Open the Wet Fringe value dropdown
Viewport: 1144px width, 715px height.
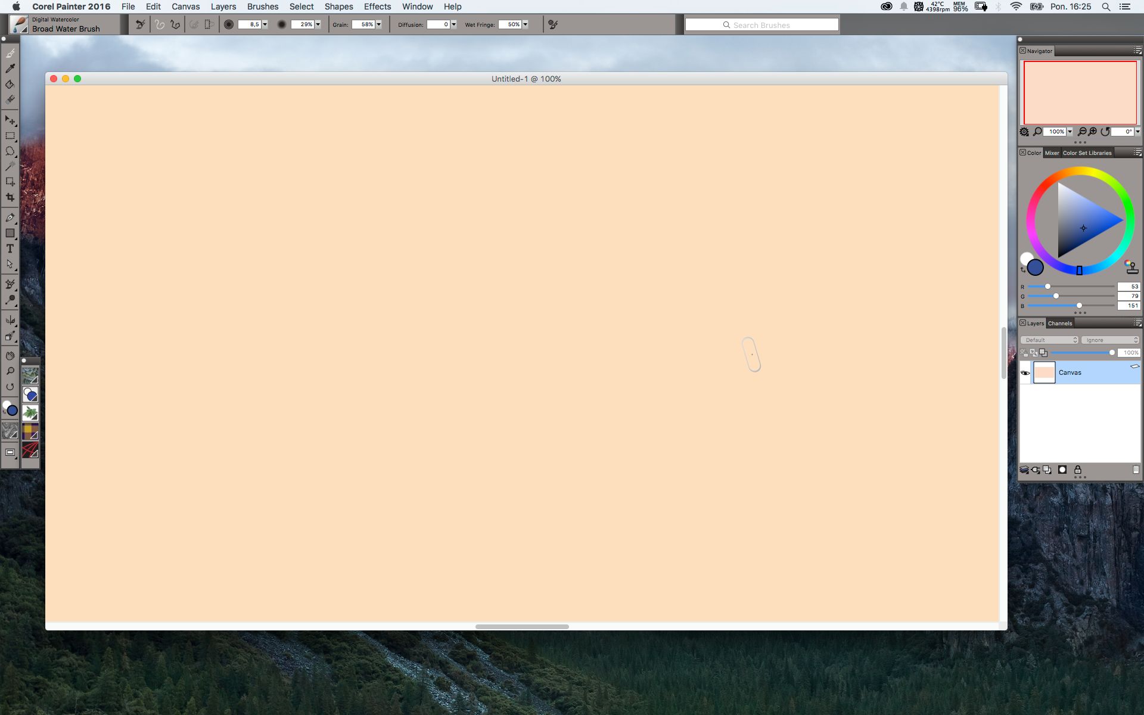[525, 24]
